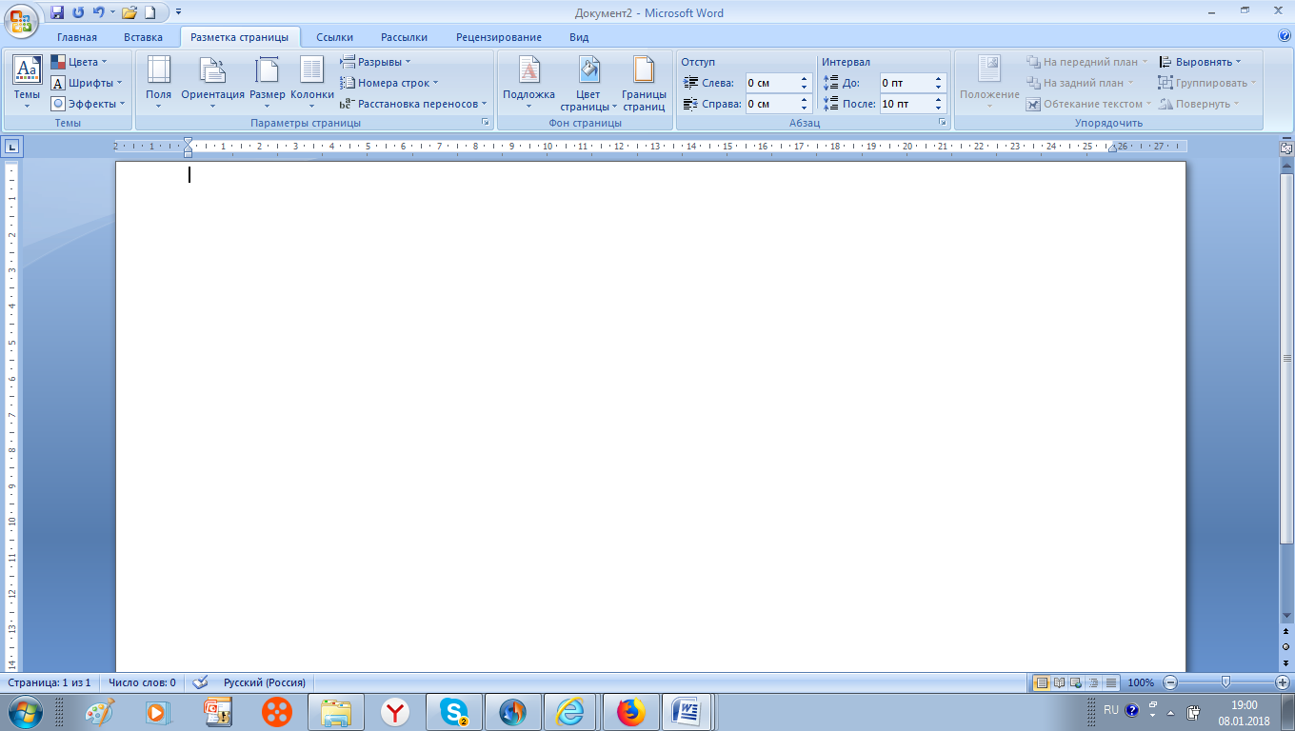Open Microsoft Word help icon
The height and width of the screenshot is (731, 1295).
pyautogui.click(x=1285, y=36)
